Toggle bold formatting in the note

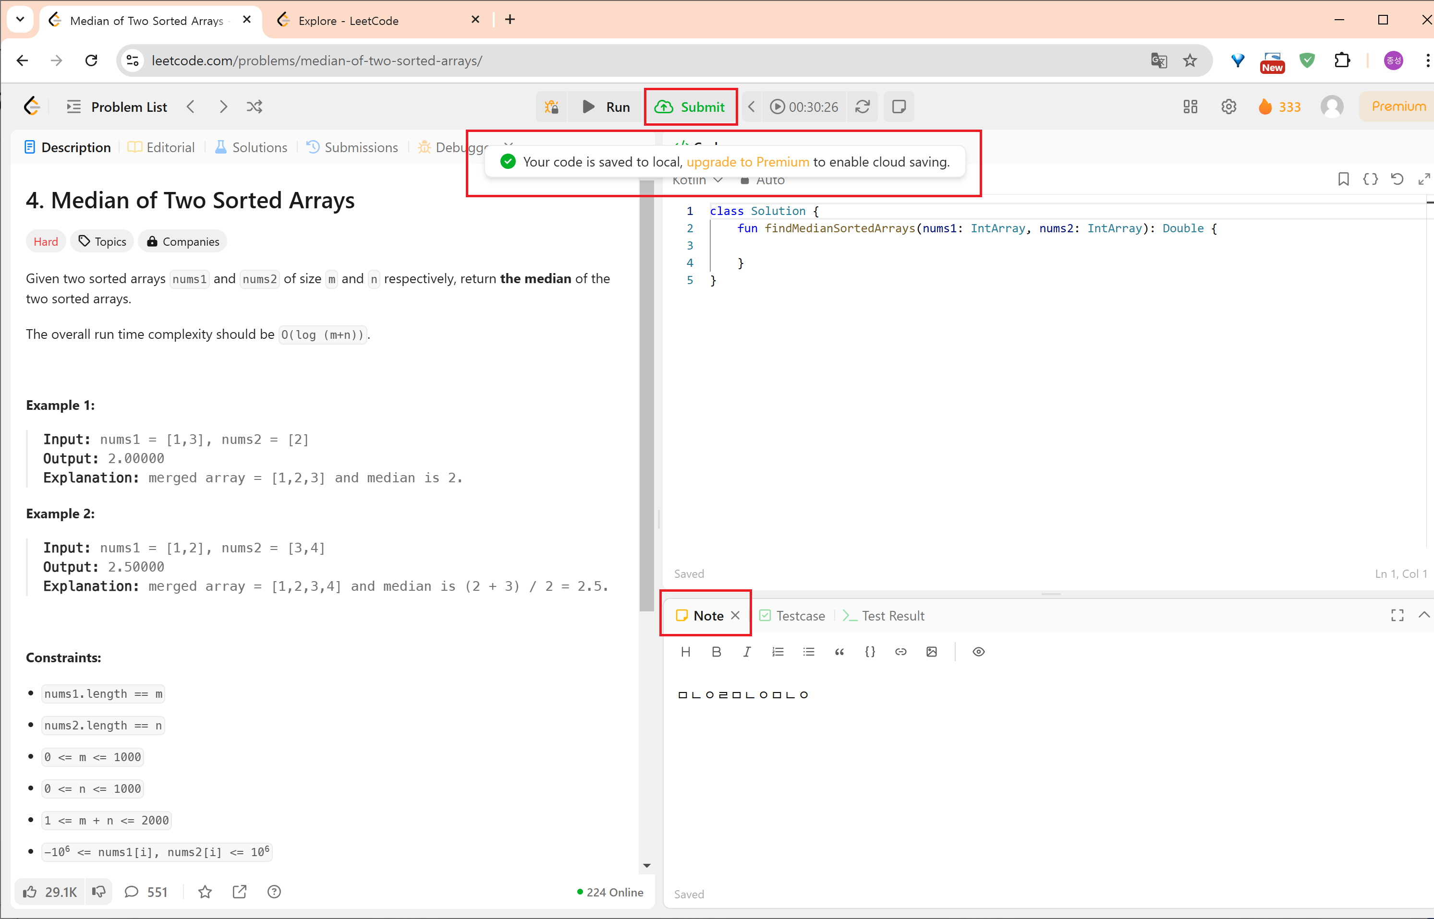[717, 652]
